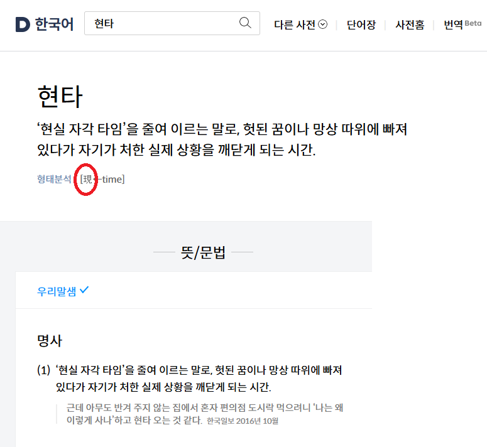Click the 형태분석 link

tap(54, 179)
